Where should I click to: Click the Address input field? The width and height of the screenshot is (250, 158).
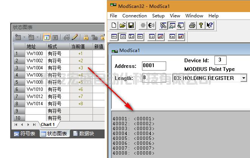click(154, 66)
